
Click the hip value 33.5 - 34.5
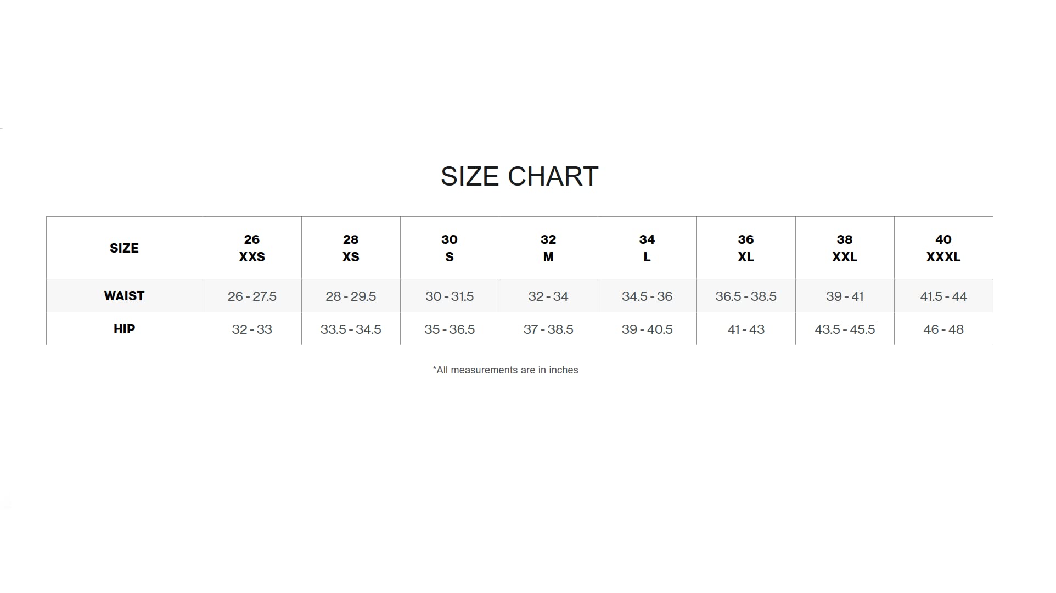(x=351, y=329)
